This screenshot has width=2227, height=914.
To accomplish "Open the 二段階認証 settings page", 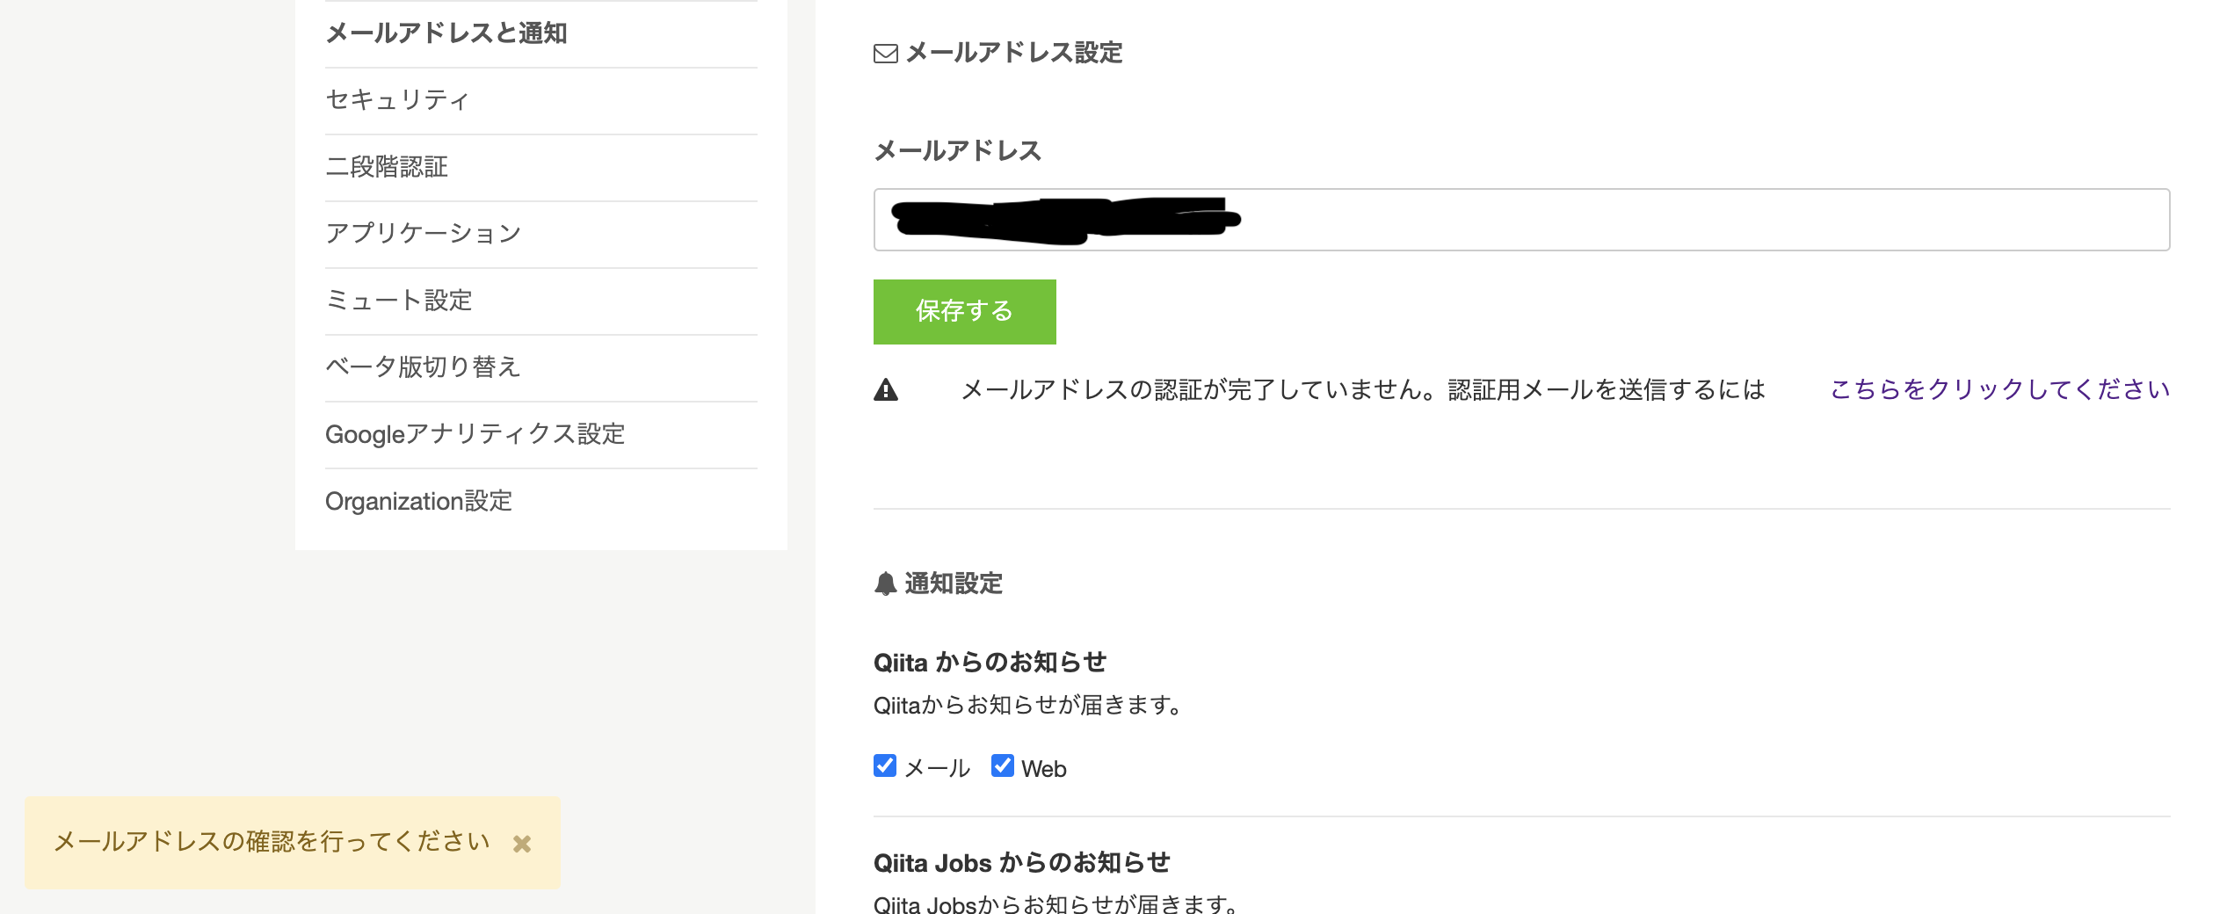I will pos(387,167).
